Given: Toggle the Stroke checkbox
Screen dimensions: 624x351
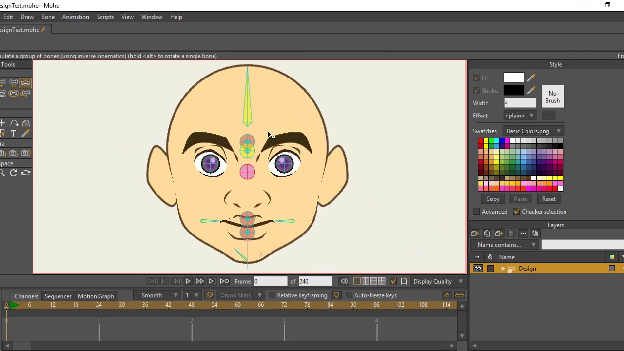Looking at the screenshot, I should coord(476,90).
